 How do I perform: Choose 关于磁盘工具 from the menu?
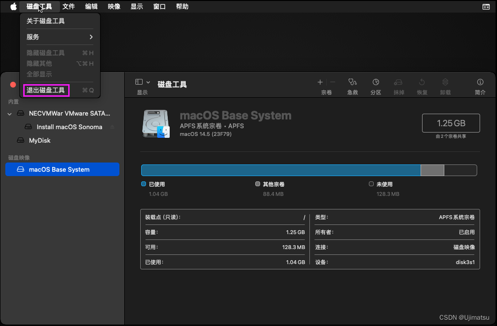click(x=60, y=21)
